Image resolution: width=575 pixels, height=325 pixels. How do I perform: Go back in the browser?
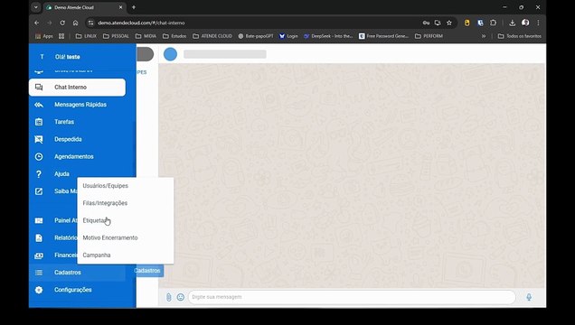pyautogui.click(x=37, y=23)
